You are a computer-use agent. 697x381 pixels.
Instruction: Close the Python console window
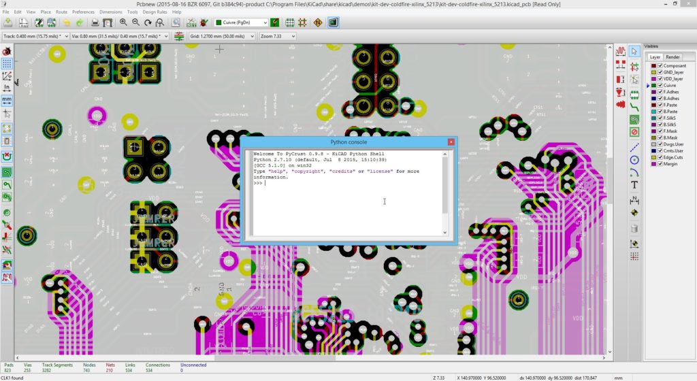click(450, 142)
